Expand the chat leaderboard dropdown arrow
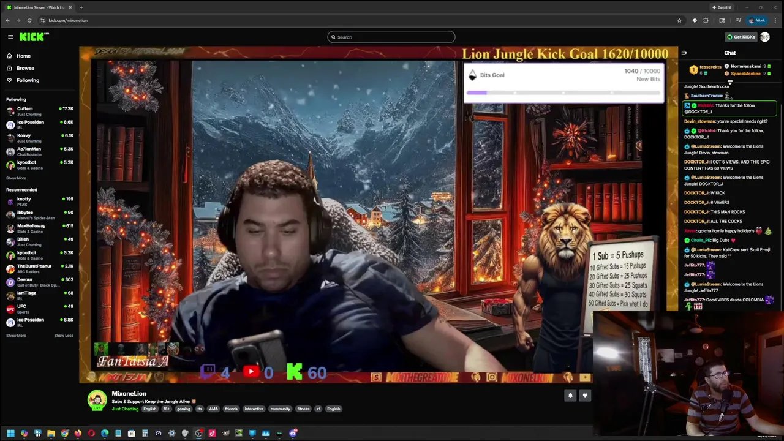This screenshot has height=441, width=784. coord(729,81)
